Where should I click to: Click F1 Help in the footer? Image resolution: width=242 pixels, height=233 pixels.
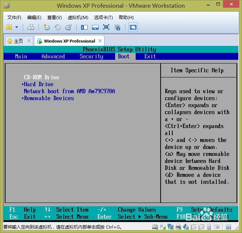pyautogui.click(x=22, y=210)
